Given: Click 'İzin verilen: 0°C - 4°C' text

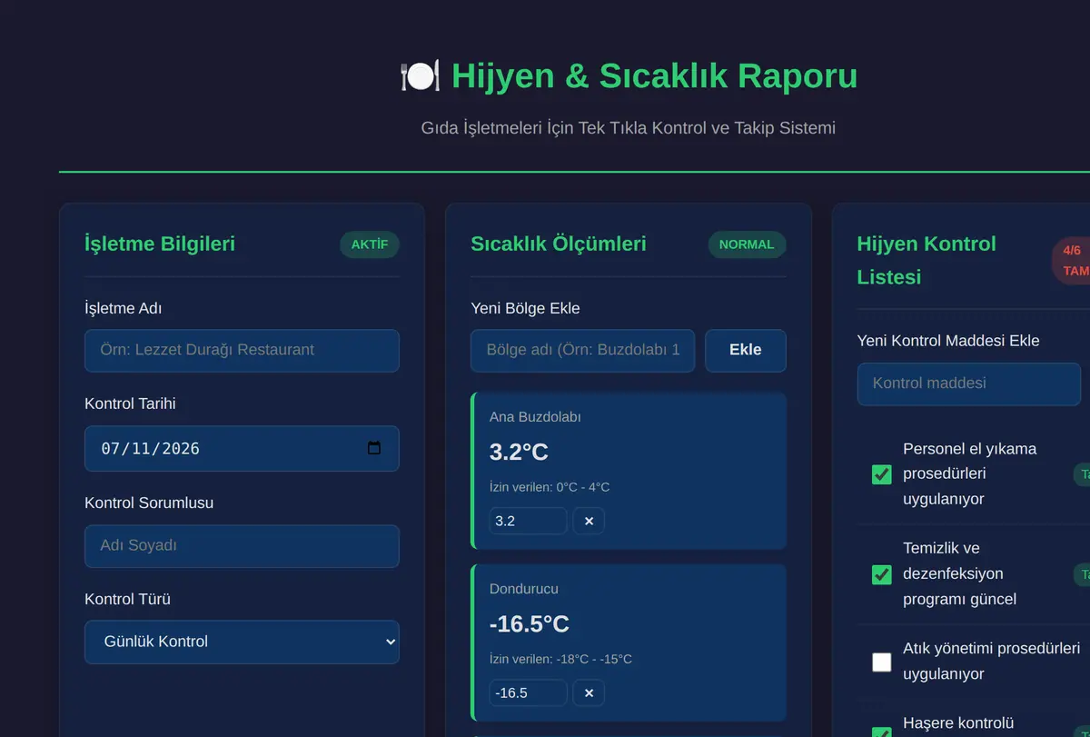Looking at the screenshot, I should tap(550, 487).
